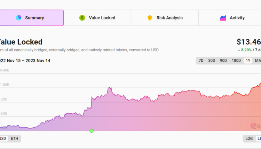261x149 pixels.
Task: Set chart range to 7D
Action: (201, 61)
